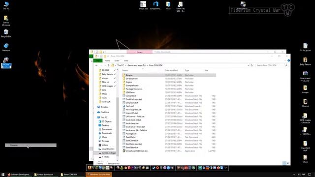Select the Fetch.ps1 PowerShell file icon
This screenshot has height=177, width=315.
[x=124, y=106]
